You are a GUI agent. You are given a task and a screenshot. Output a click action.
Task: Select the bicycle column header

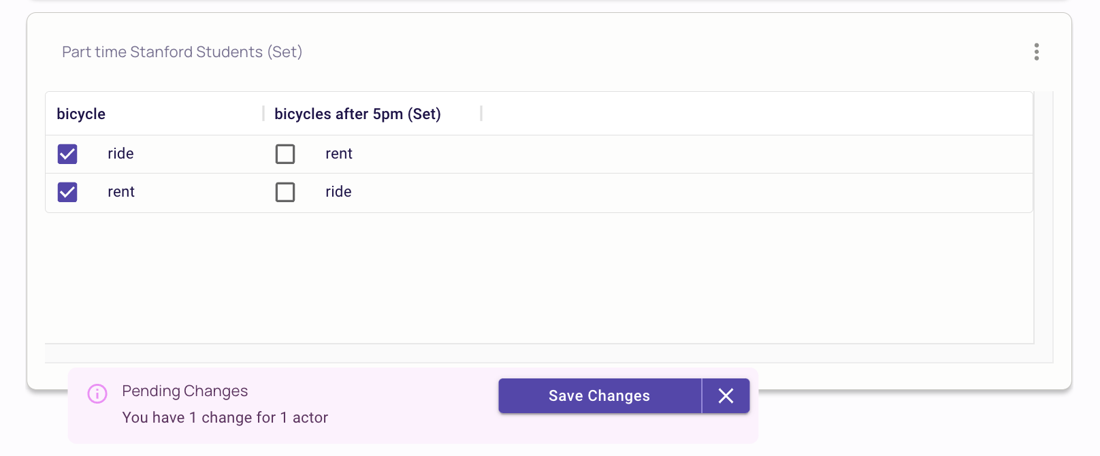coord(81,114)
